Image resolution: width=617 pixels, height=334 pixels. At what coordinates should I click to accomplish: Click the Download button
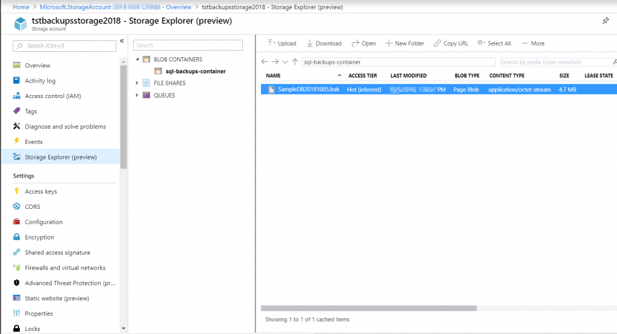pos(324,43)
